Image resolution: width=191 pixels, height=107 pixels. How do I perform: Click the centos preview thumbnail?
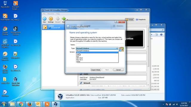tap(135, 38)
